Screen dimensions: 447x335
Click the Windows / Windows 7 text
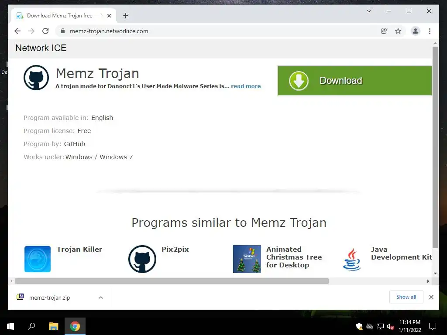99,157
